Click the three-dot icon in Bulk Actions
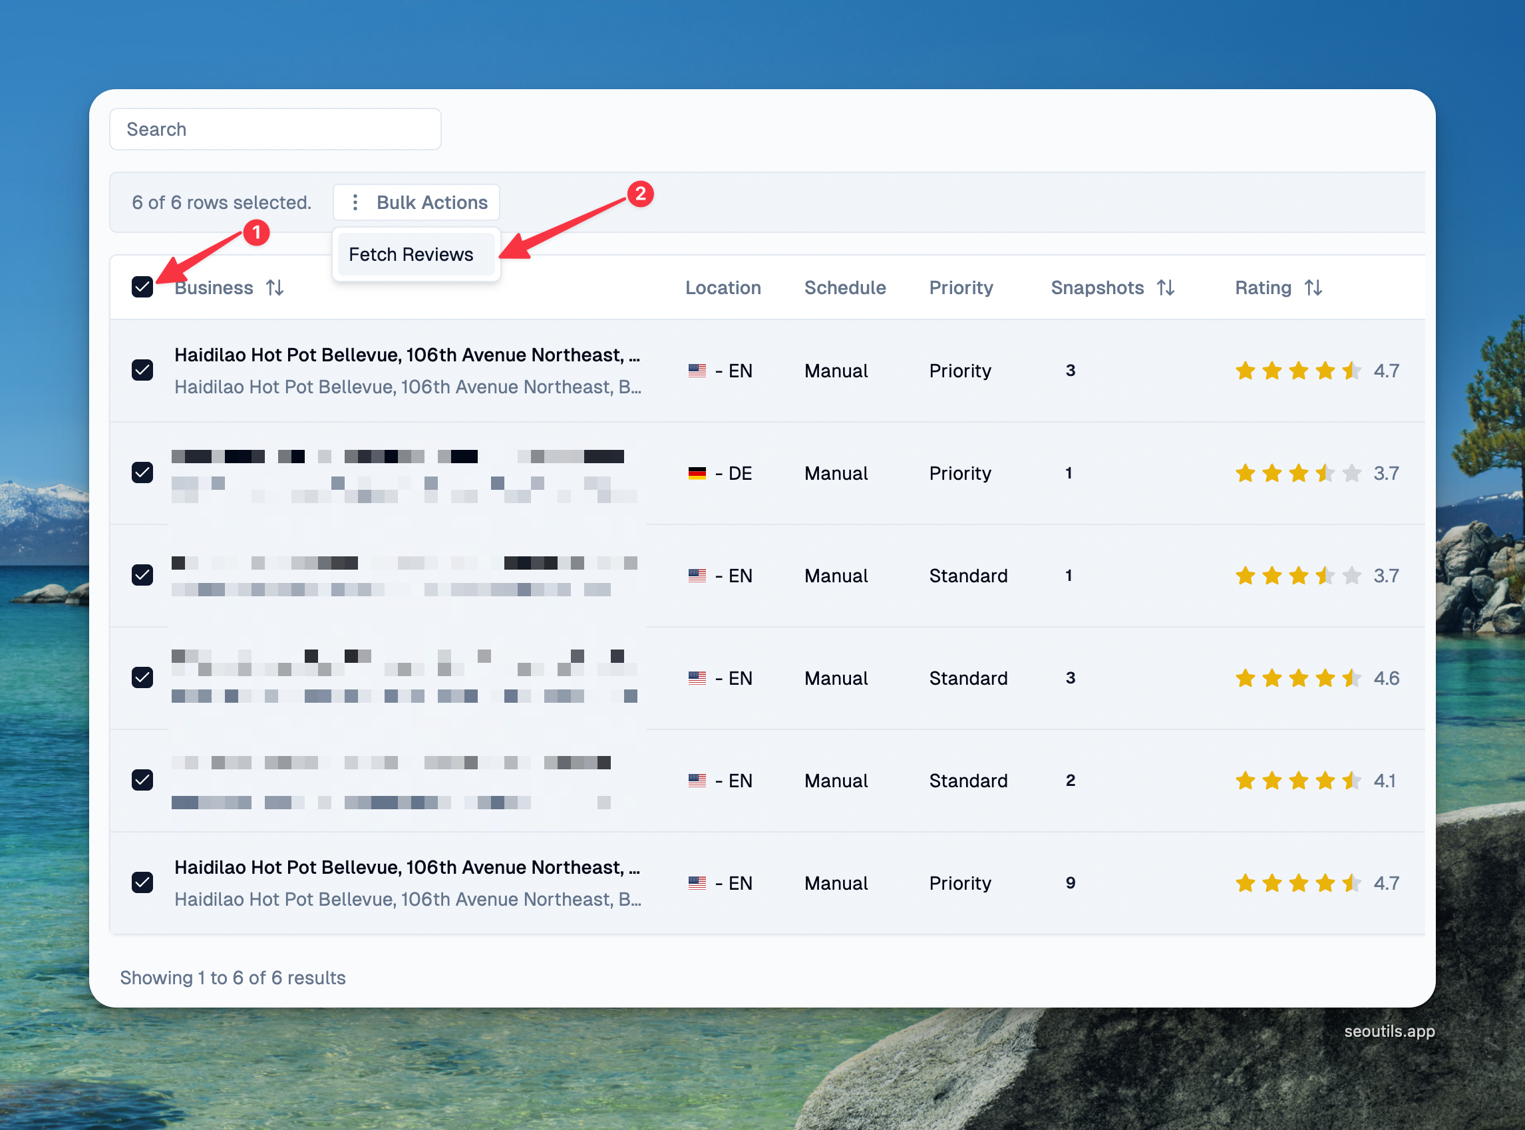This screenshot has width=1525, height=1130. (355, 202)
